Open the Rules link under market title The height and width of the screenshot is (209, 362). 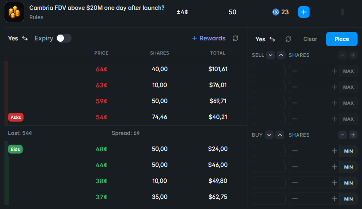pyautogui.click(x=36, y=17)
